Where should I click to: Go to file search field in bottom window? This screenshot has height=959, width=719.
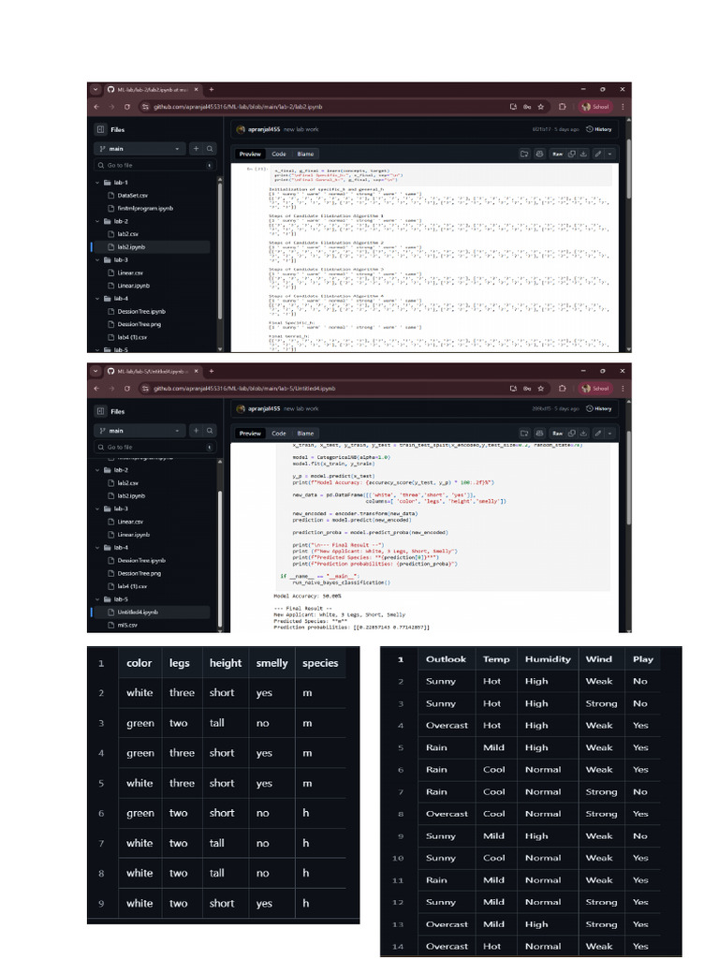click(x=154, y=447)
